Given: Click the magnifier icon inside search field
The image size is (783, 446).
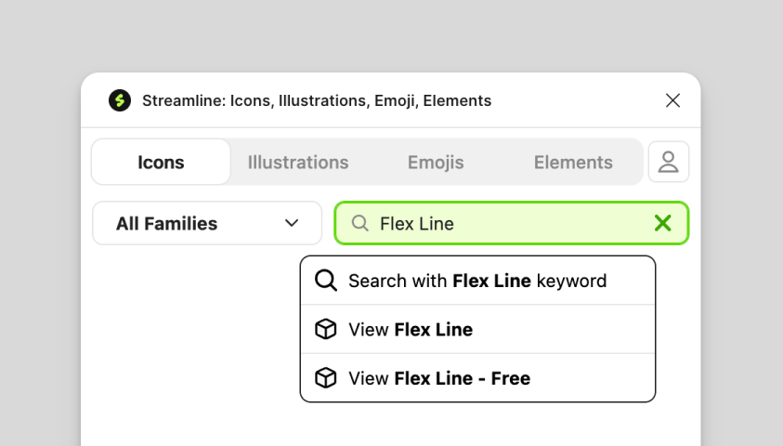Looking at the screenshot, I should pyautogui.click(x=360, y=224).
